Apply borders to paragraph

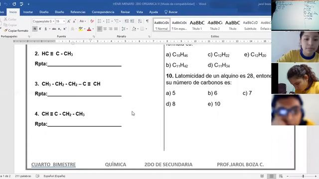(142, 29)
